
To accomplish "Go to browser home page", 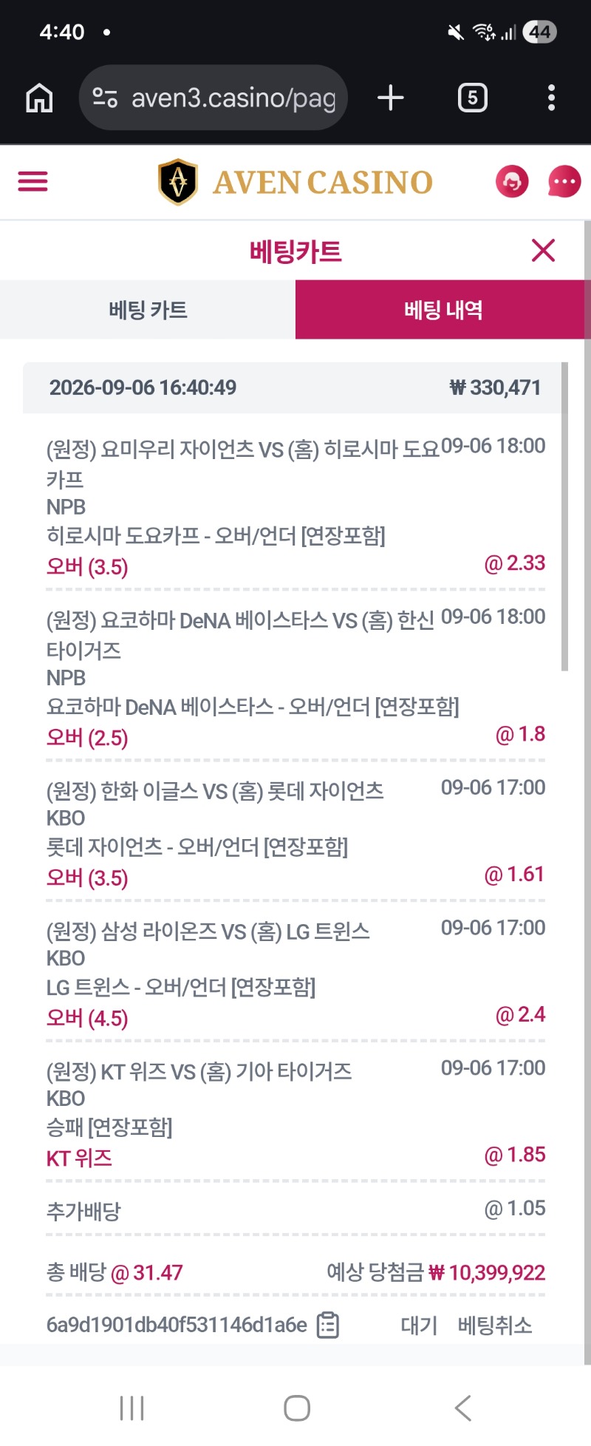I will [39, 98].
